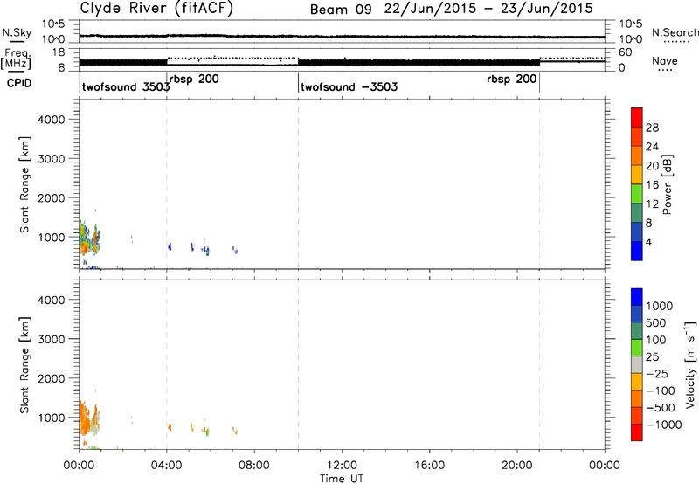This screenshot has width=699, height=484.
Task: Click the "12:00" time tick label
Action: (x=342, y=466)
